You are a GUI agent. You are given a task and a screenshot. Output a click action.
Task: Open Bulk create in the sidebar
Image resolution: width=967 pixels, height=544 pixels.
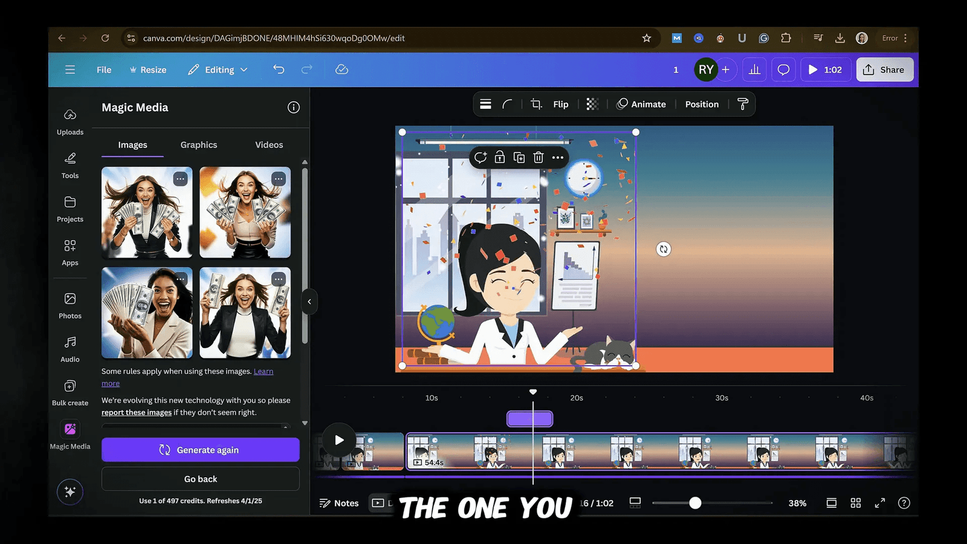pos(70,390)
